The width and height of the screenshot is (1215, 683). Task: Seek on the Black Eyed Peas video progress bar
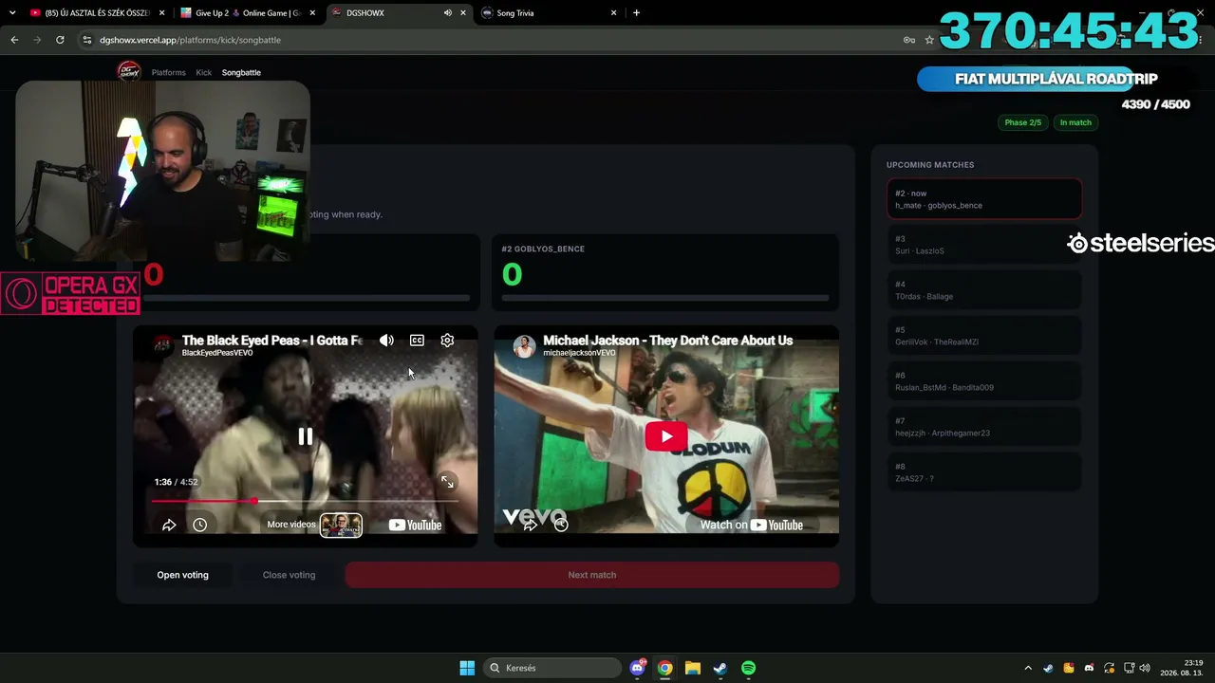pyautogui.click(x=305, y=501)
